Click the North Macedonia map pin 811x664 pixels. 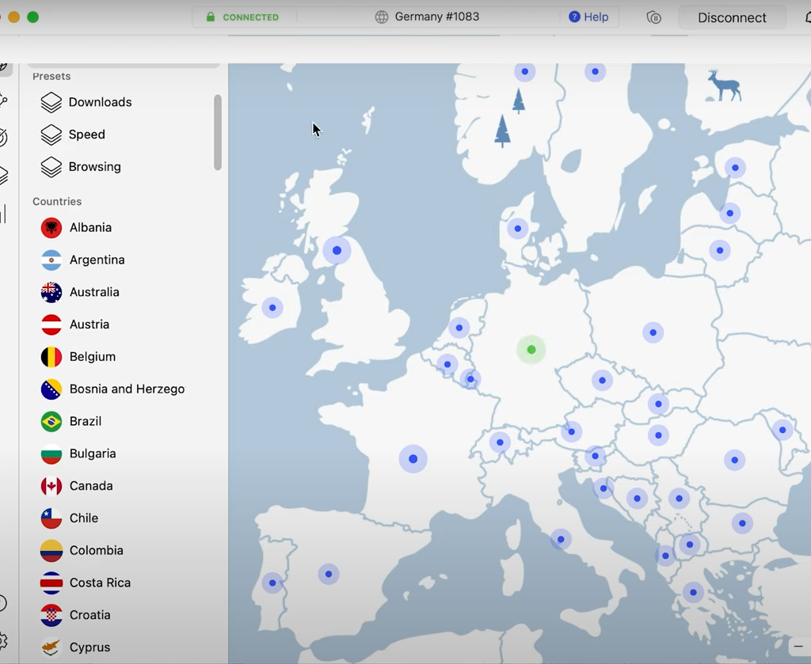[690, 544]
